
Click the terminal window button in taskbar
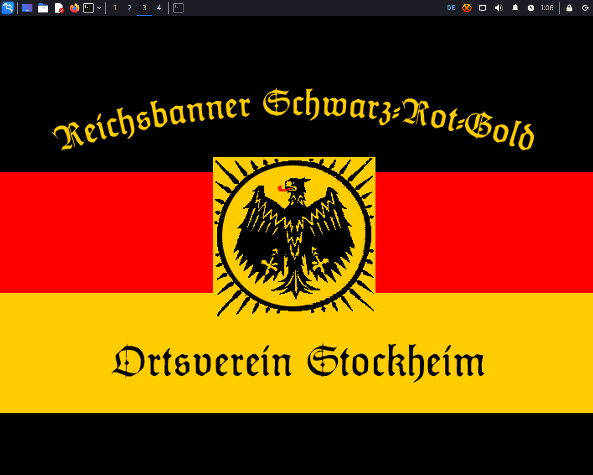[x=178, y=8]
